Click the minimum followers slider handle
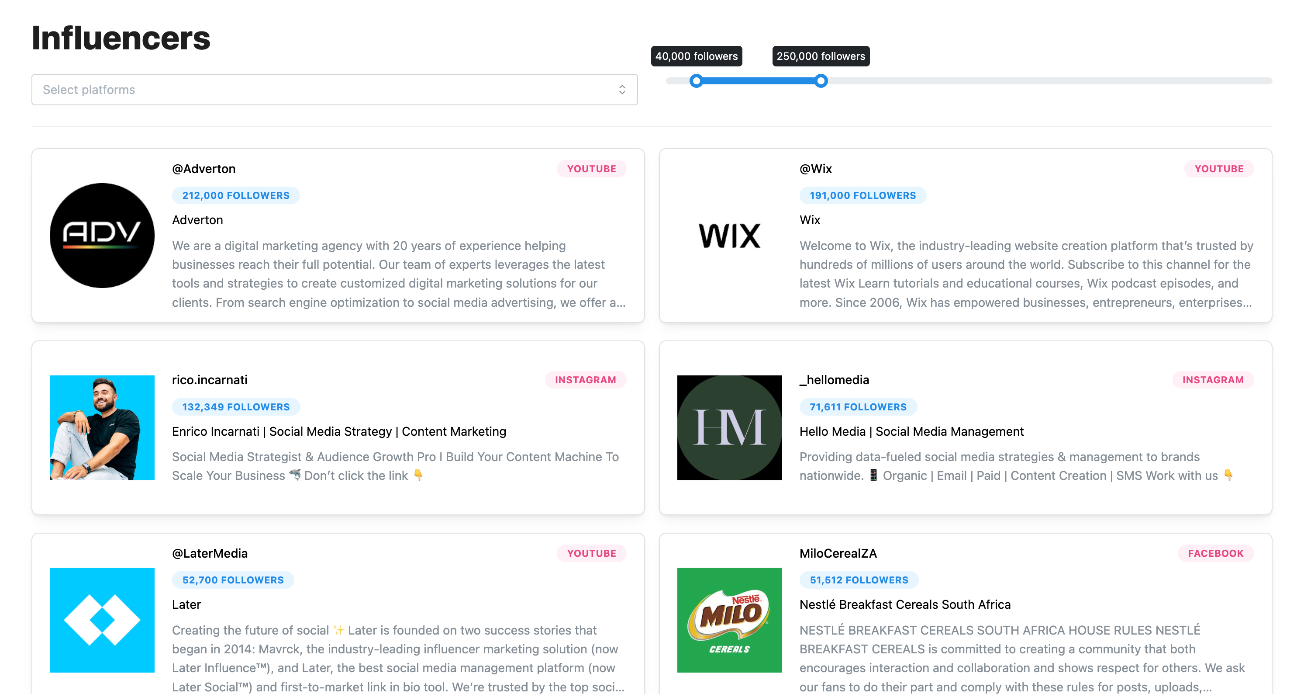Screen dimensions: 1304x694 (696, 81)
